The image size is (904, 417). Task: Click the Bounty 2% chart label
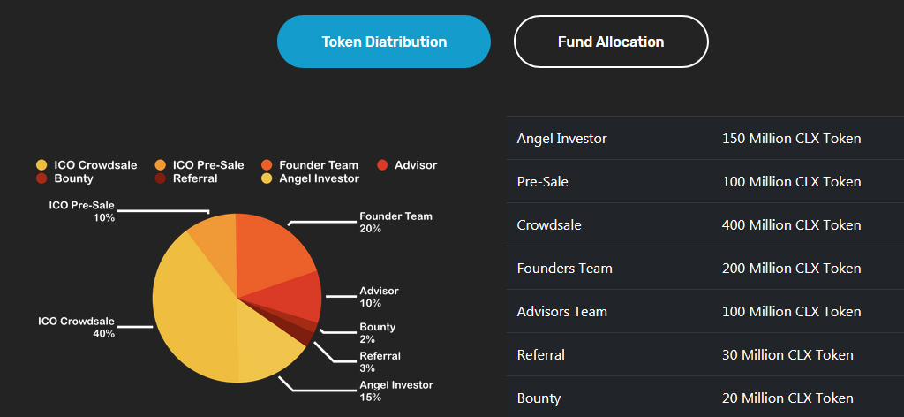tap(377, 333)
